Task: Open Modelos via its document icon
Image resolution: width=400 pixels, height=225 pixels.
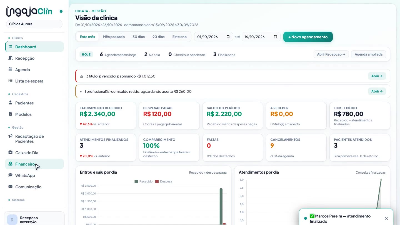Action: (x=11, y=114)
